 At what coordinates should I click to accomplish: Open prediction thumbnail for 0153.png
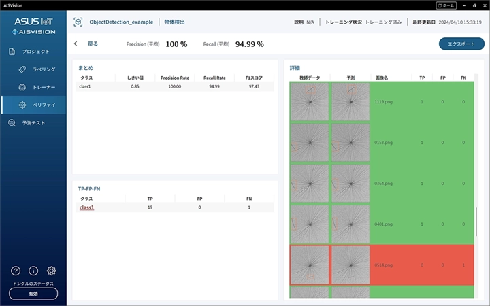click(x=350, y=142)
